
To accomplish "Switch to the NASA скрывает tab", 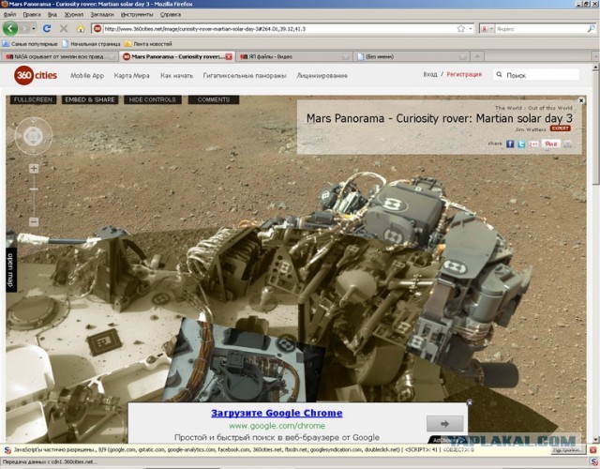I will coord(59,56).
